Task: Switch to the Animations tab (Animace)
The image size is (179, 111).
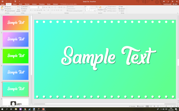Action: click(34, 4)
